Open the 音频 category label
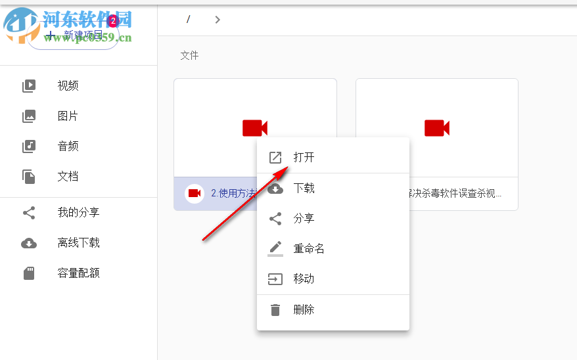Screen dimensions: 577x360 [68, 146]
